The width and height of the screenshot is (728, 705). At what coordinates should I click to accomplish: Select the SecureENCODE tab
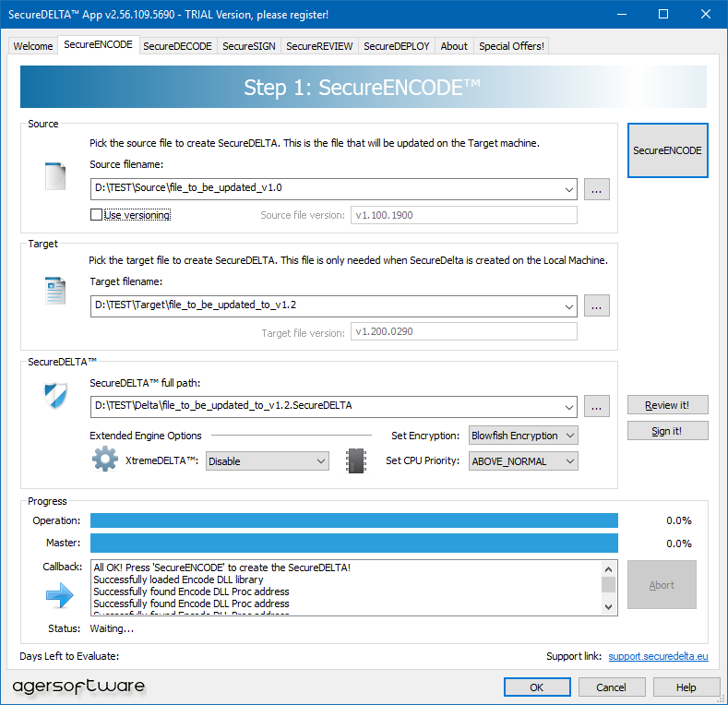click(x=99, y=44)
